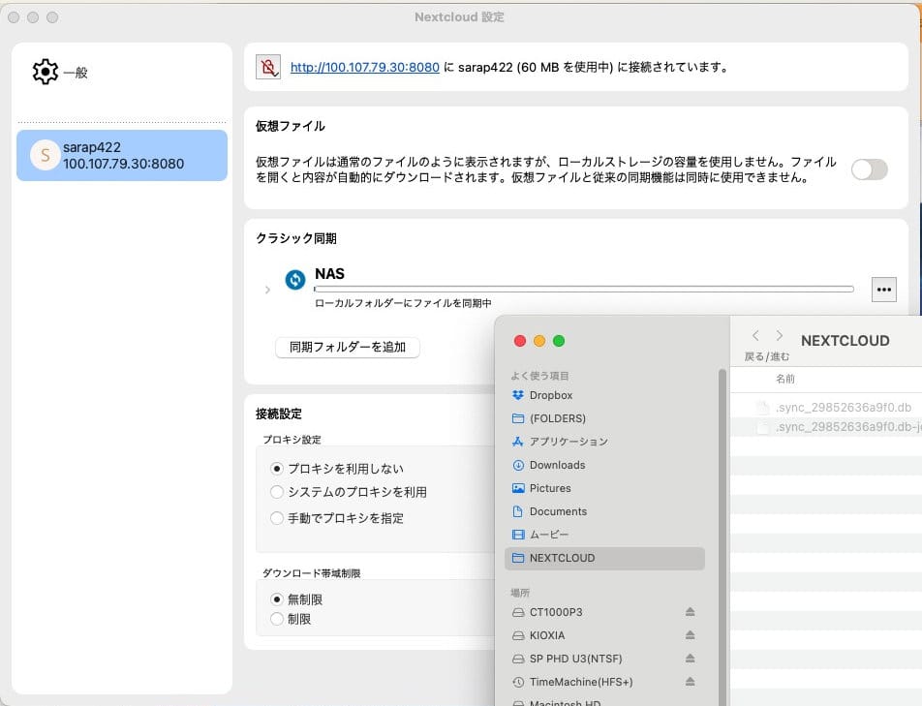Eject the CT1000P3 drive
922x706 pixels.
tap(691, 612)
